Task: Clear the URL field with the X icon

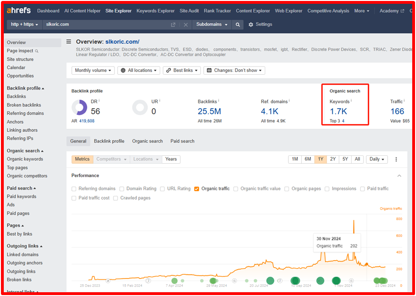Action: [185, 25]
